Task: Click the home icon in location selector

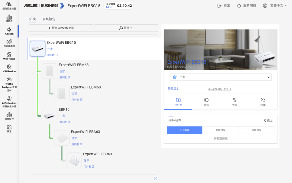Action: pyautogui.click(x=175, y=77)
